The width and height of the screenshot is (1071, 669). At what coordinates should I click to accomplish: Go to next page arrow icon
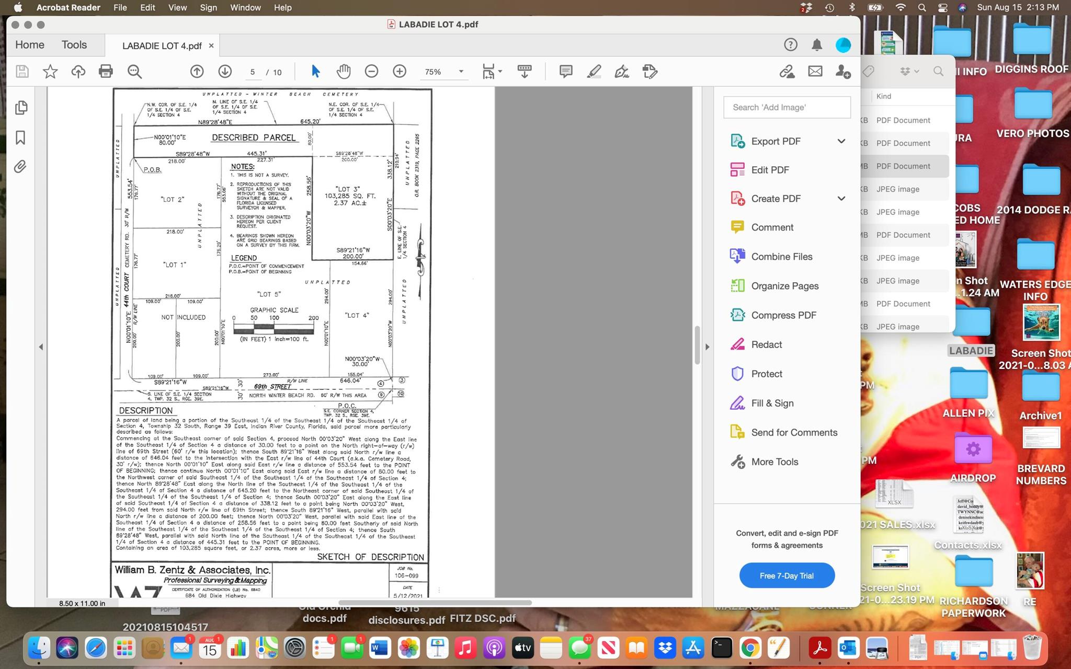[x=225, y=72]
